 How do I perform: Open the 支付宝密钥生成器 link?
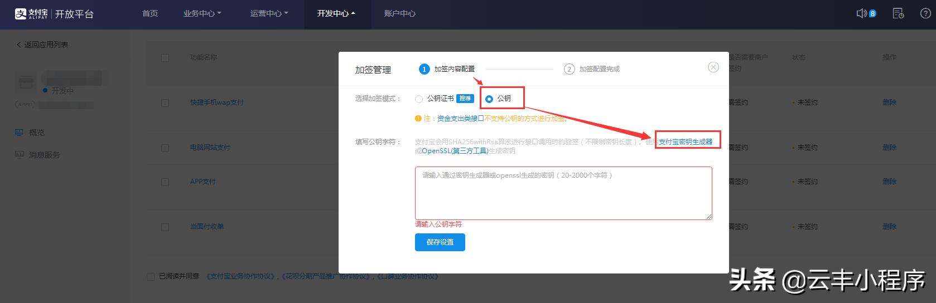tap(686, 142)
